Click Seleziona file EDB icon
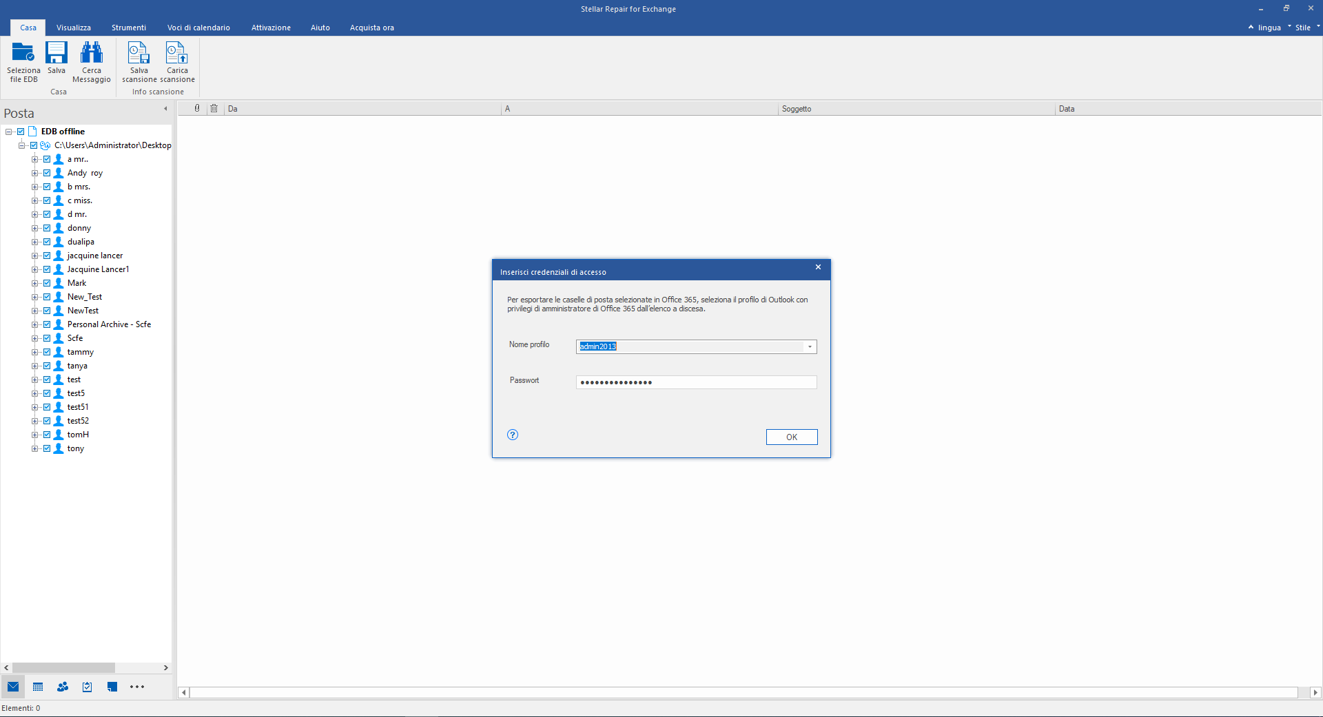The width and height of the screenshot is (1323, 717). 23,52
